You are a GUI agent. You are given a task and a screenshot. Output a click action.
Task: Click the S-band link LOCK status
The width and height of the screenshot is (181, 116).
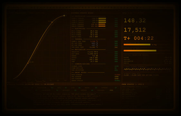(117, 66)
